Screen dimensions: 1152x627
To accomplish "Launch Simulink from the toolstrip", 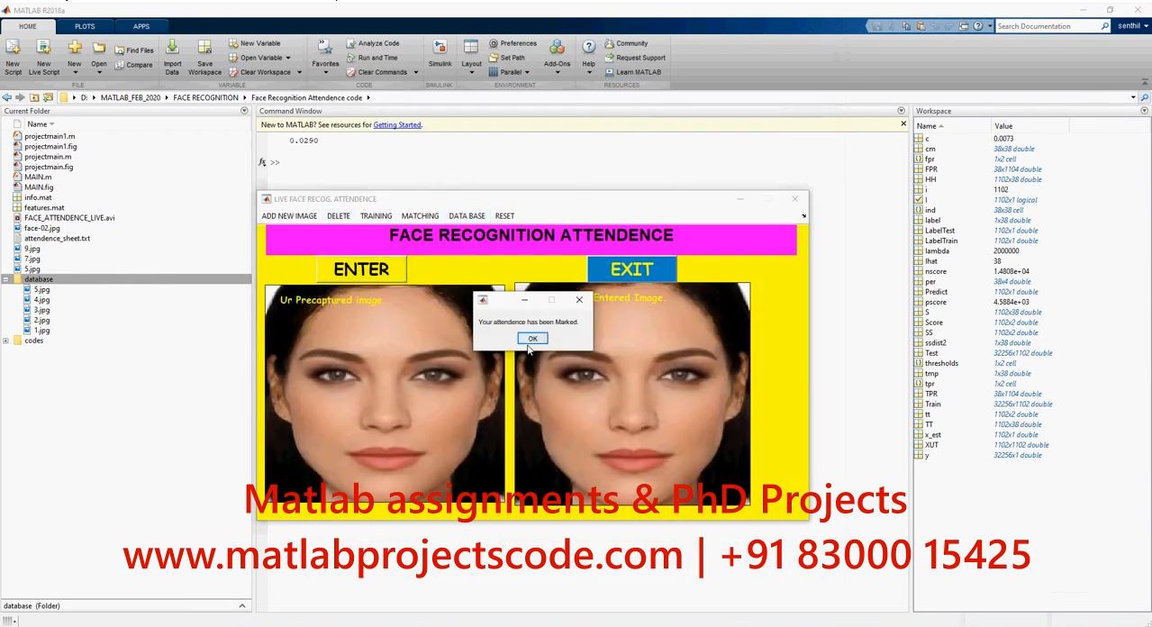I will 440,54.
